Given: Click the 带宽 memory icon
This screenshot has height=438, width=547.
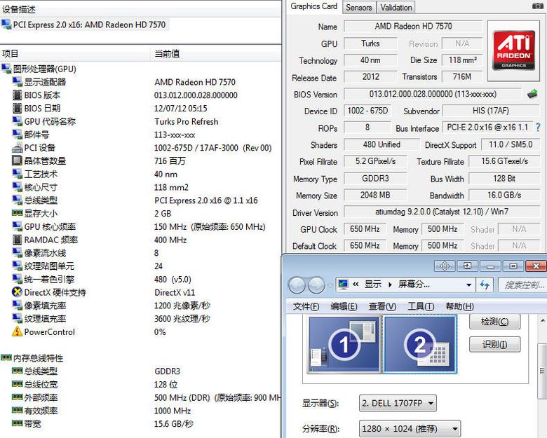Looking at the screenshot, I should coord(17,423).
